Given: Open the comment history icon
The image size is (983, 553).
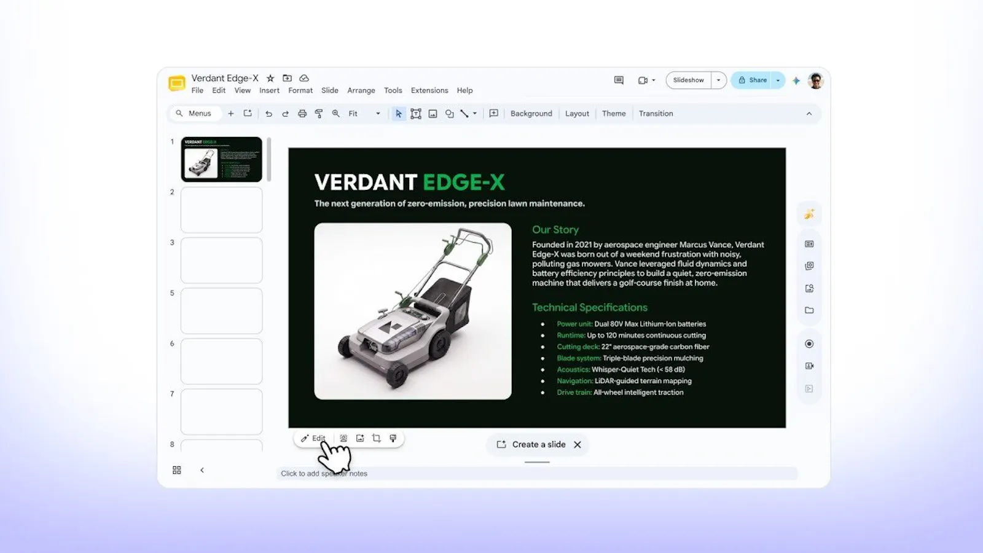Looking at the screenshot, I should point(619,80).
